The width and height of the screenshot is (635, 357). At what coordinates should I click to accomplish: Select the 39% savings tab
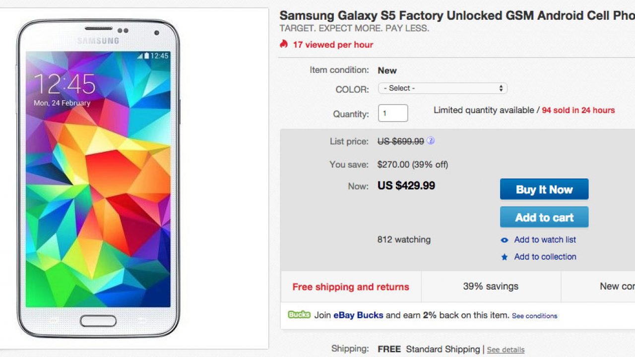click(491, 286)
